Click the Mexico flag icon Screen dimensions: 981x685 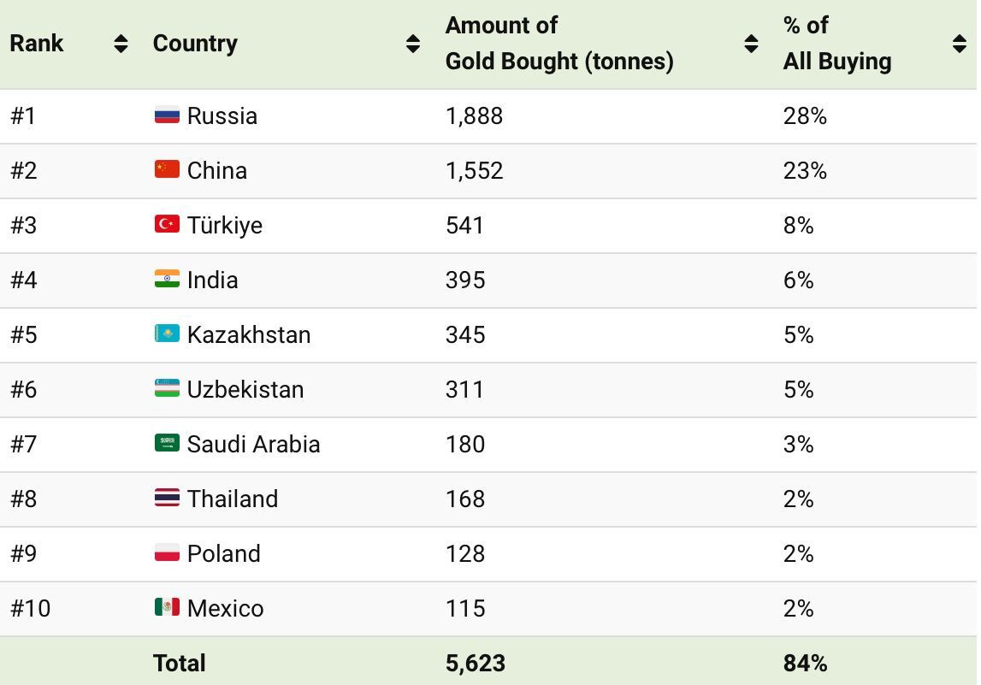[167, 607]
